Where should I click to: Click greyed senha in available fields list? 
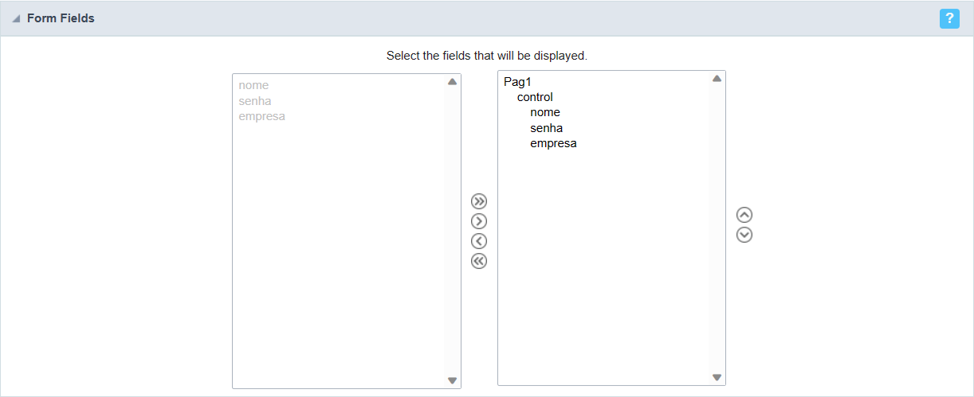(255, 101)
